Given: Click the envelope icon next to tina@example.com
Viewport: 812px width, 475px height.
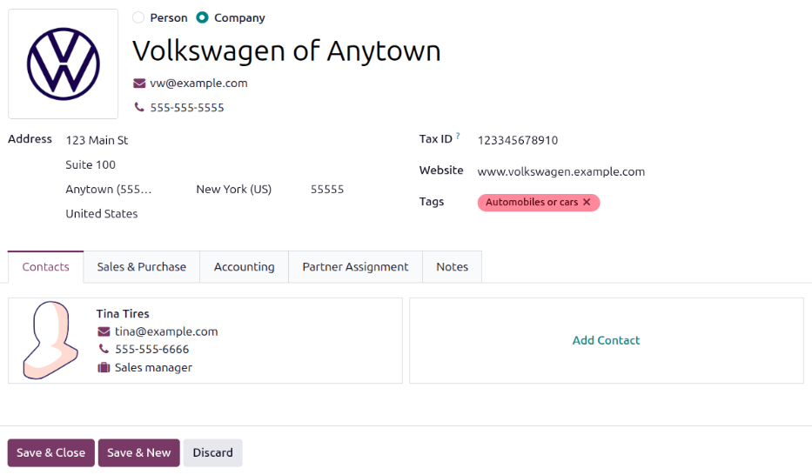Looking at the screenshot, I should pos(104,331).
